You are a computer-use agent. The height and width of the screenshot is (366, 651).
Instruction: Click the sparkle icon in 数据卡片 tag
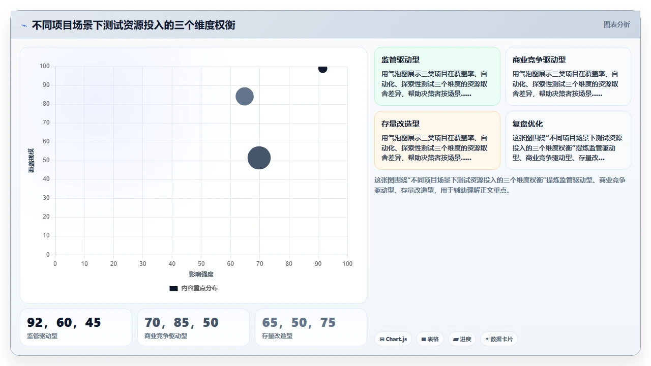487,339
